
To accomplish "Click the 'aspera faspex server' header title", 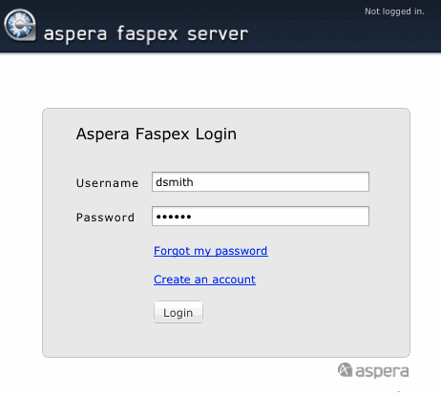I will coord(146,34).
